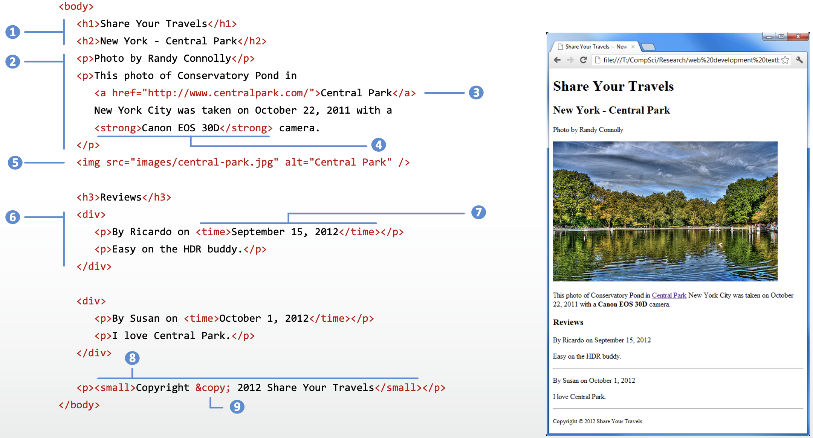The height and width of the screenshot is (438, 813).
Task: Click annotation marker number 9
Action: tap(237, 406)
